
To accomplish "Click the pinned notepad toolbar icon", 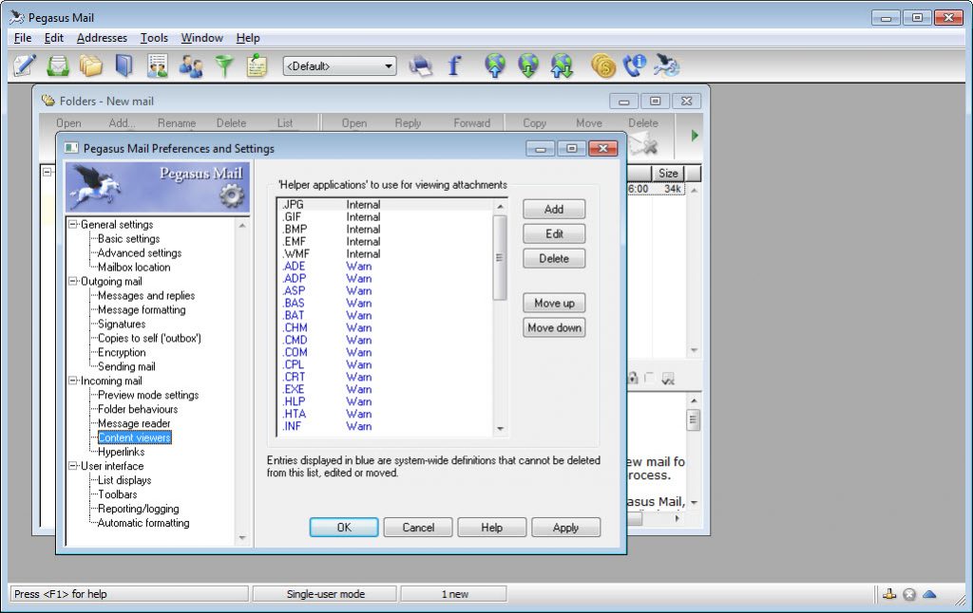I will [x=257, y=65].
